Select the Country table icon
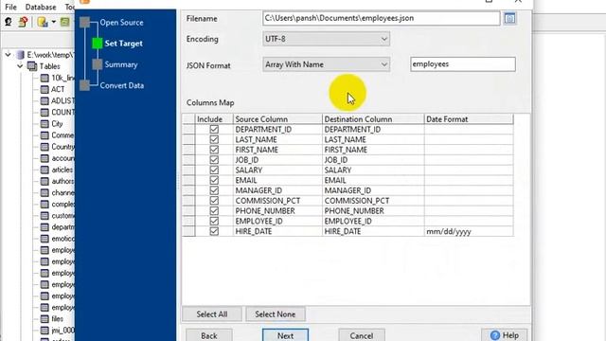The height and width of the screenshot is (341, 606). click(45, 147)
